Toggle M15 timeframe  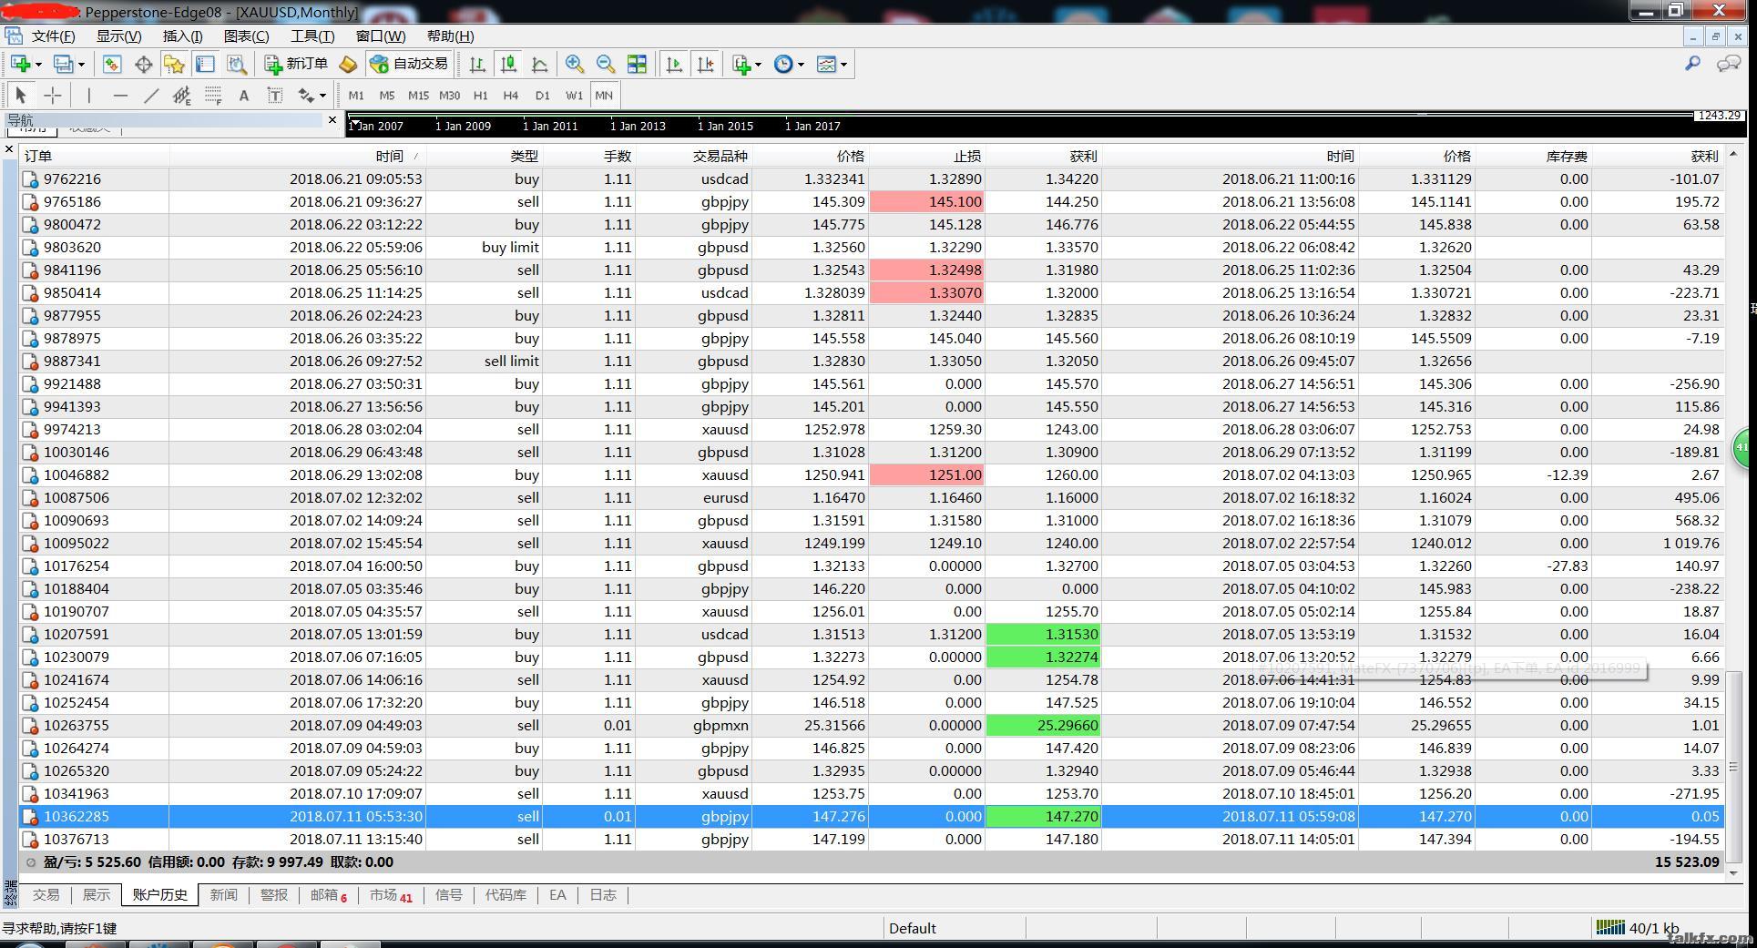[x=418, y=95]
